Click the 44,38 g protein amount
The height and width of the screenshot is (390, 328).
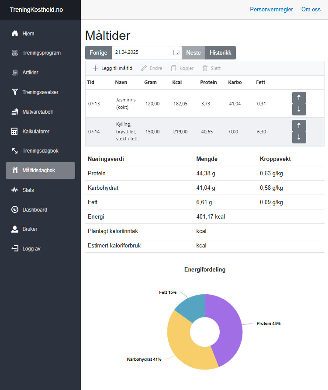coord(206,174)
